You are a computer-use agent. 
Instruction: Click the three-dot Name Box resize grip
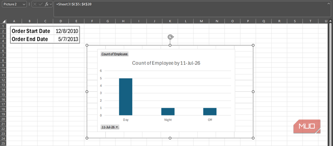pyautogui.click(x=29, y=4)
